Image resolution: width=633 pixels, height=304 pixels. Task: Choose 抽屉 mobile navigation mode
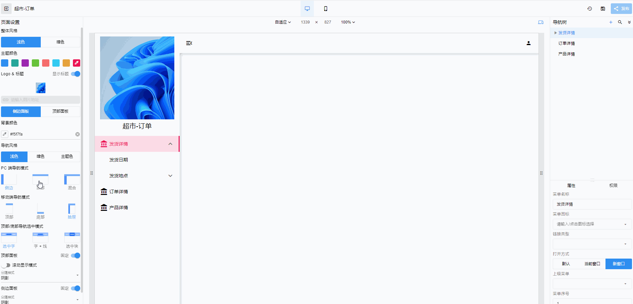(x=72, y=211)
